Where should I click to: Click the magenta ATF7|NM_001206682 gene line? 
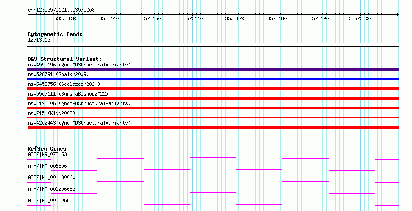coord(213,205)
